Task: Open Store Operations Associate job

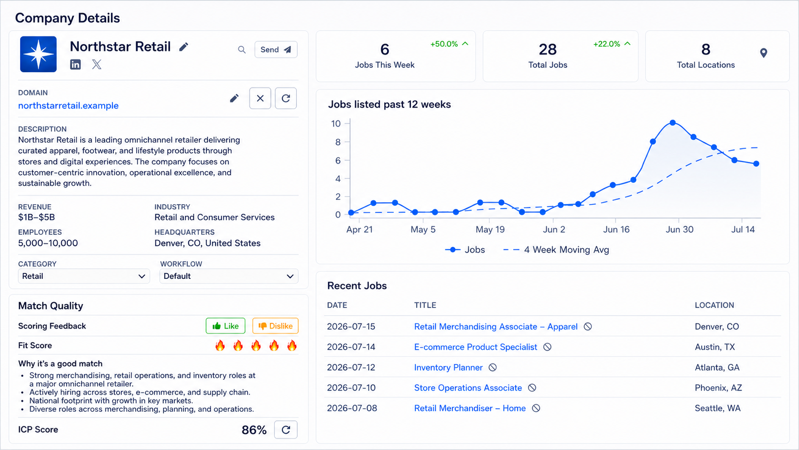Action: [468, 388]
